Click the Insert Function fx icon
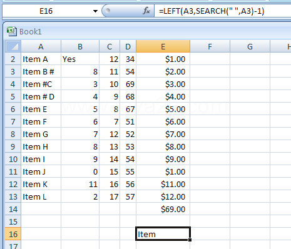The image size is (291, 249). [x=146, y=11]
